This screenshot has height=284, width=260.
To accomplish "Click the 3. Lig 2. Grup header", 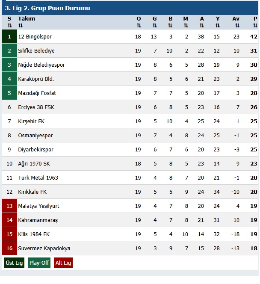I will point(47,8).
